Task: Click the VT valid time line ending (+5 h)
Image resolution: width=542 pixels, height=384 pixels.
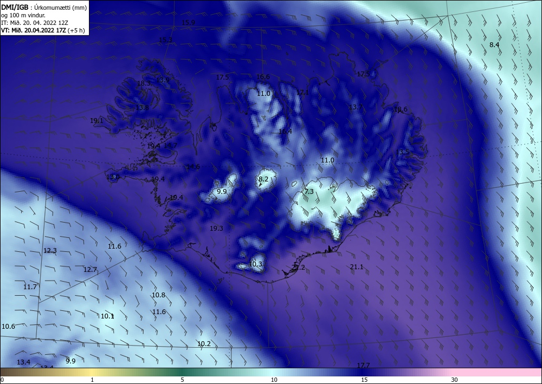Action: click(43, 30)
